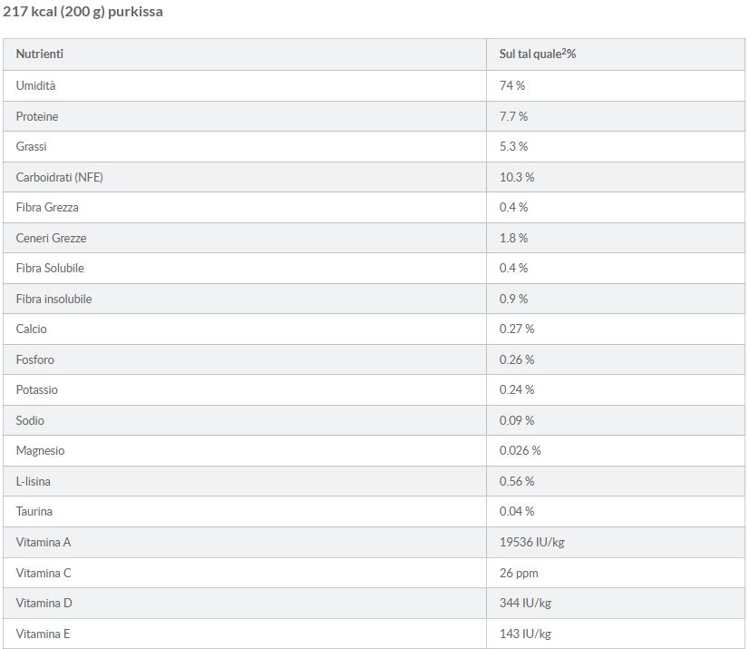Select the 'Sodio' row label
The image size is (750, 649).
30,420
